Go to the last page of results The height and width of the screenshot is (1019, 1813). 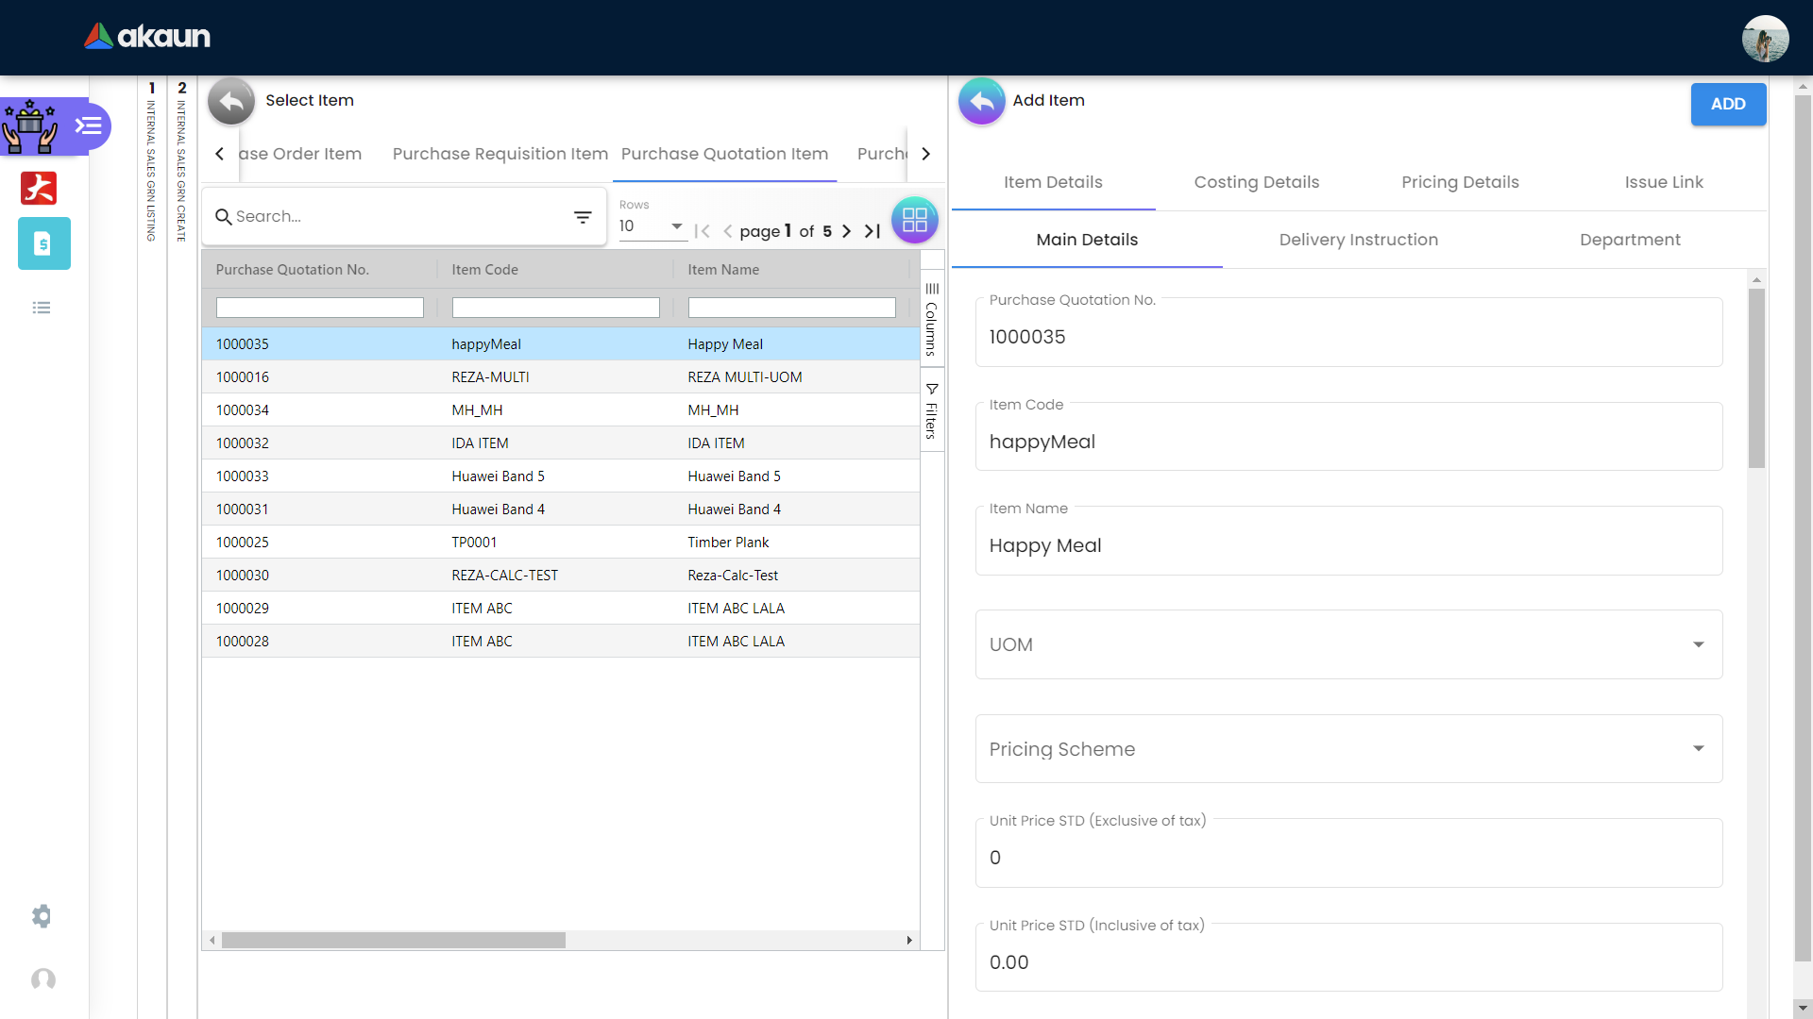point(873,231)
